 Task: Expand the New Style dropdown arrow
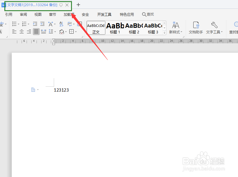click(181, 32)
